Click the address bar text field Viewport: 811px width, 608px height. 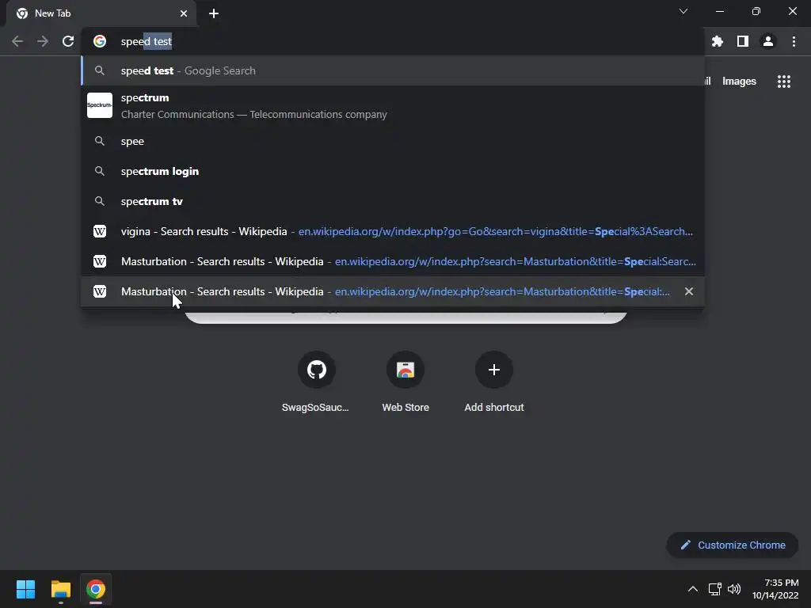393,41
